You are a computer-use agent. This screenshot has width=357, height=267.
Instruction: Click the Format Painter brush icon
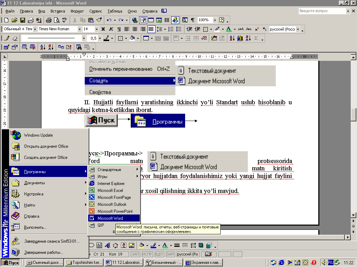99,20
